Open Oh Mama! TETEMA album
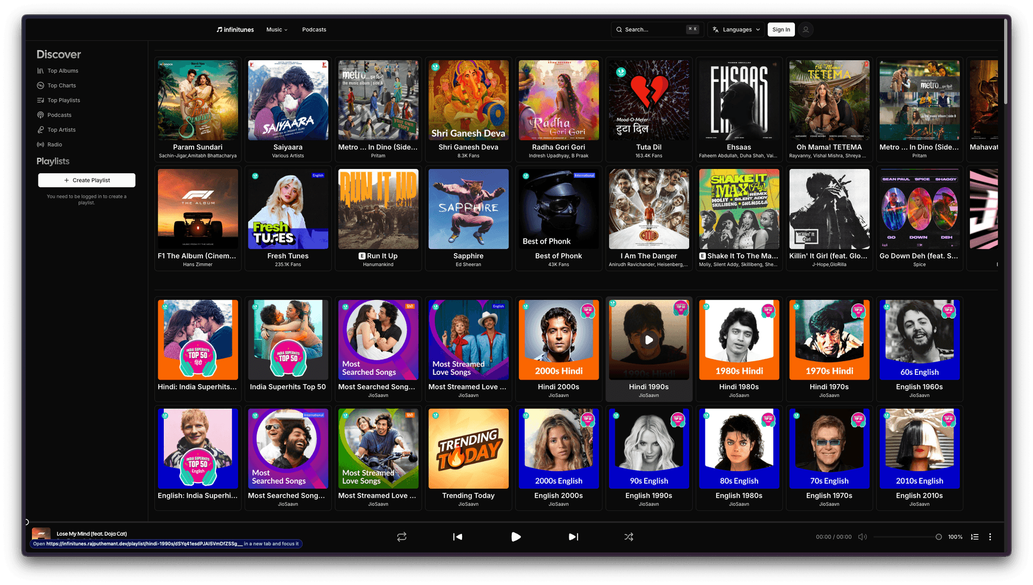The image size is (1033, 585). 829,100
